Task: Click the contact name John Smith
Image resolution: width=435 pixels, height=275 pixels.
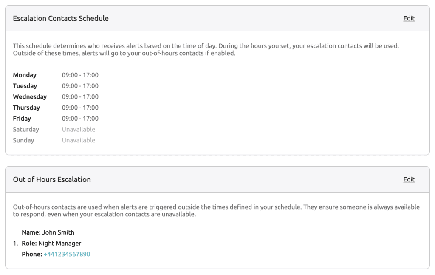Action: click(x=58, y=232)
